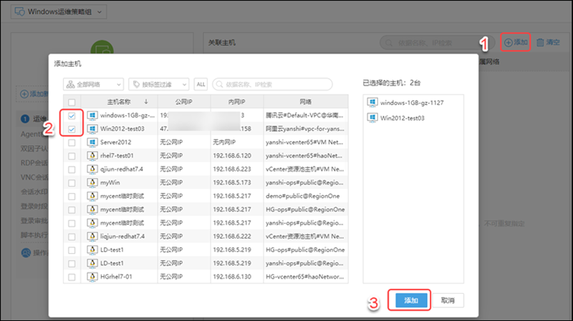Click HG-vcenter65#haoNetwor... network cell

[x=305, y=277]
